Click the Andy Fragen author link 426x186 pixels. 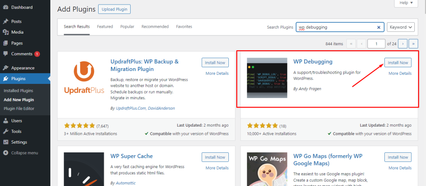click(310, 89)
